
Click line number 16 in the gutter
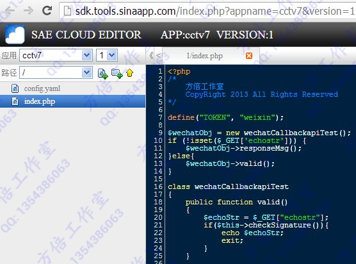(x=158, y=186)
